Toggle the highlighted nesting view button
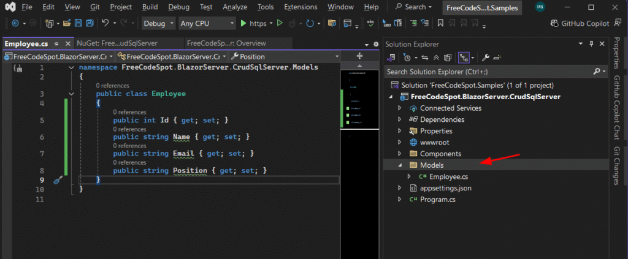The height and width of the screenshot is (259, 628). [x=464, y=58]
